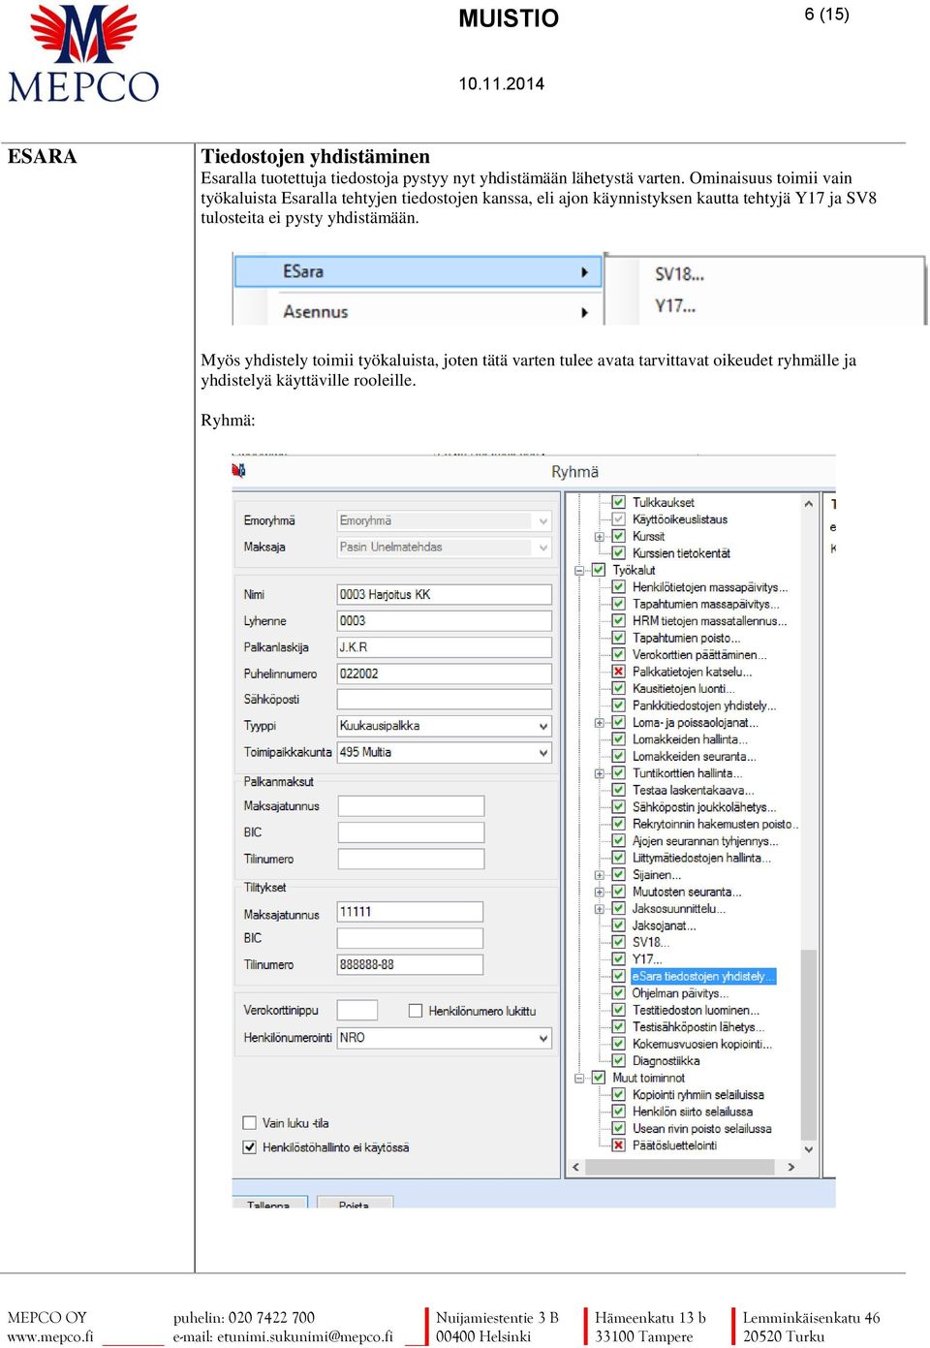Select Verokorttien päättäminen tree item
This screenshot has width=930, height=1348.
699,655
